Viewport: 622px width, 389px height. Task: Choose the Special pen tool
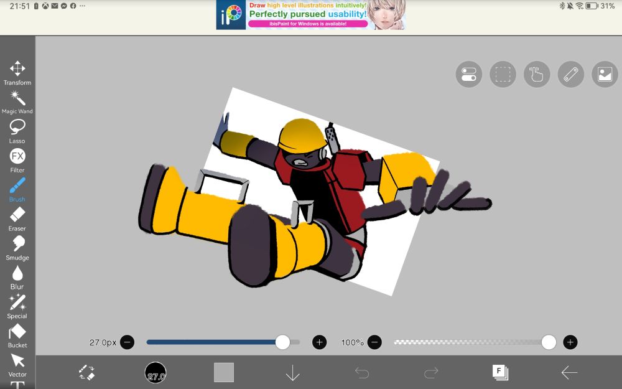(x=17, y=307)
